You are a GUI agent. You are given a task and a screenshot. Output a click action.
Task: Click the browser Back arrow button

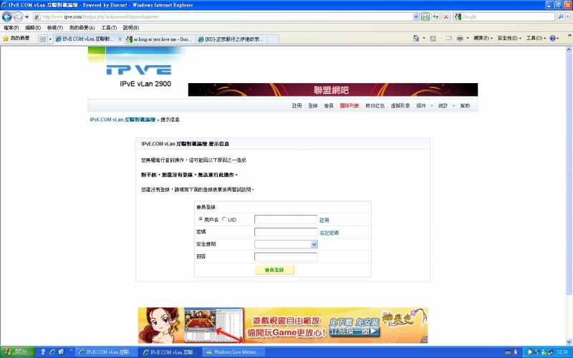coord(7,16)
